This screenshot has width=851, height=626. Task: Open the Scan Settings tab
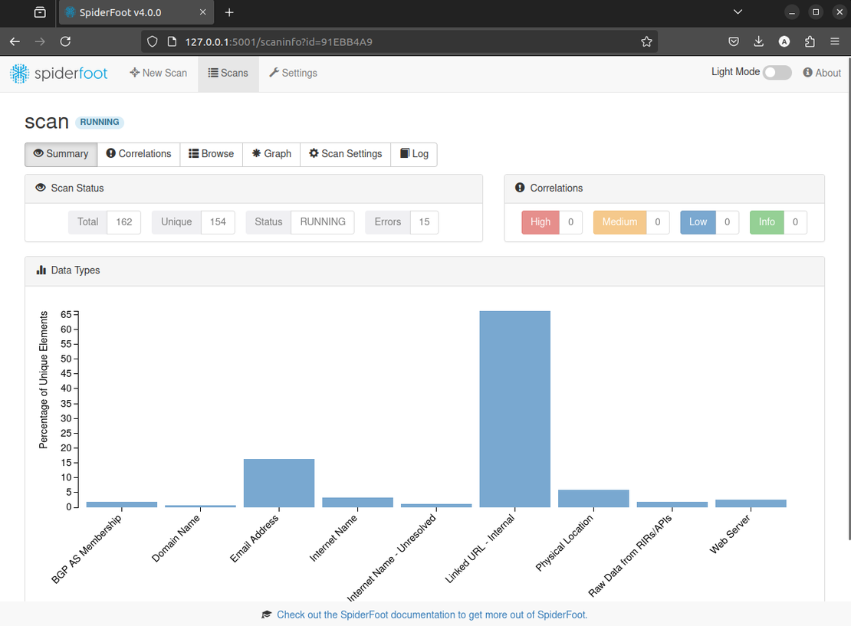[345, 154]
